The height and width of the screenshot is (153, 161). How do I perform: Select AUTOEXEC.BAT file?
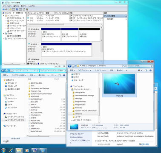[35, 99]
